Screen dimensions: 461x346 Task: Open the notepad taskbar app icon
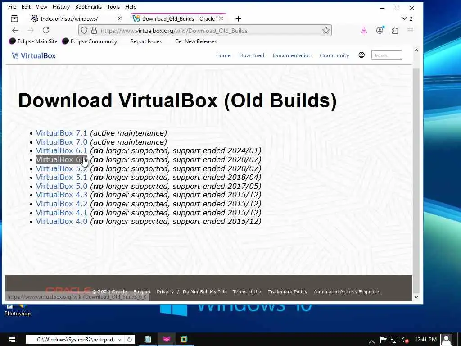pos(148,340)
